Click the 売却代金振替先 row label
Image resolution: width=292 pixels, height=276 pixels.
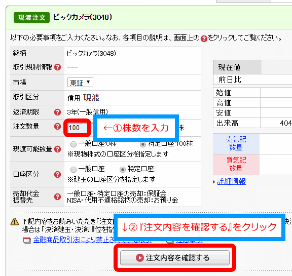(26, 197)
